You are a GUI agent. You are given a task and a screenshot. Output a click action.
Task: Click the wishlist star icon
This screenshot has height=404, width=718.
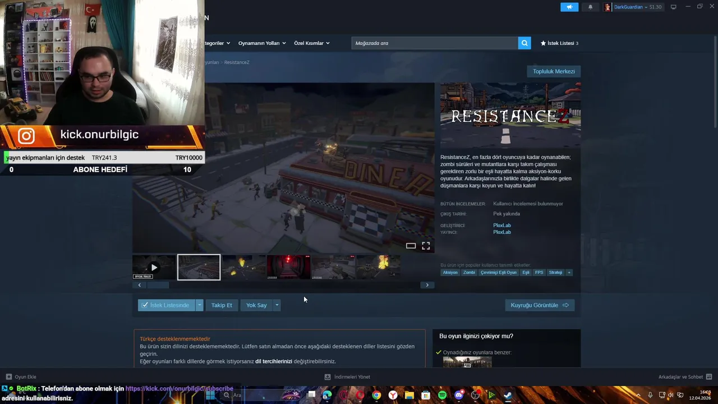coord(543,43)
